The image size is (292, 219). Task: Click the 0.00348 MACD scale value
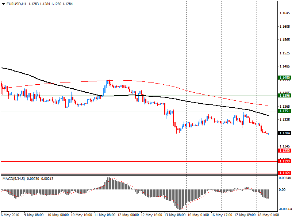(285, 178)
